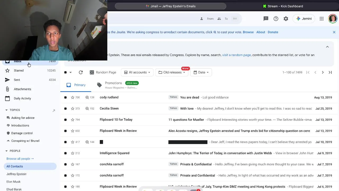Open the Damage control topic
This screenshot has height=191, width=339.
pos(22,133)
